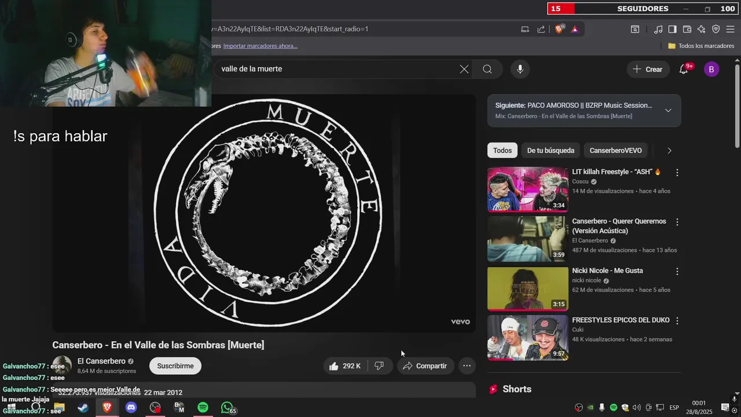This screenshot has width=741, height=417.
Task: Open the Querer Querernos acoustic video thumbnail
Action: (x=528, y=239)
